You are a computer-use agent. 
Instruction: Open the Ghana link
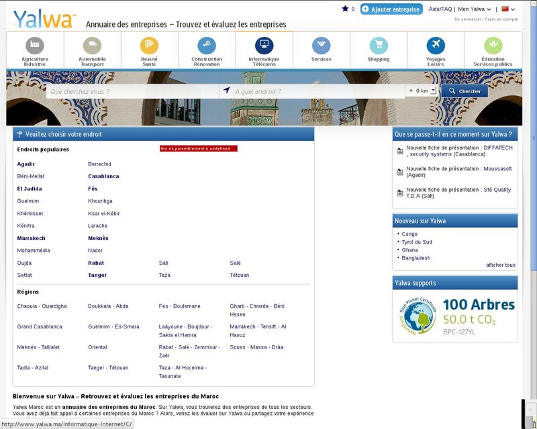[x=409, y=250]
